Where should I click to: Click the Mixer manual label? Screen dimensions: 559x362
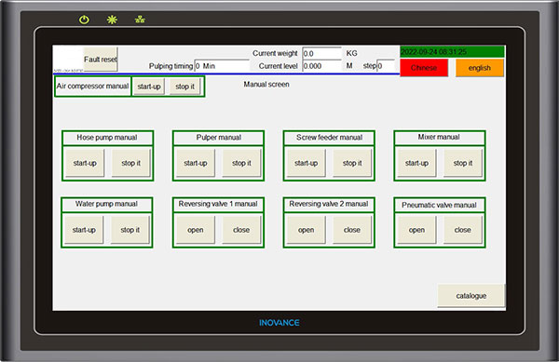click(439, 137)
